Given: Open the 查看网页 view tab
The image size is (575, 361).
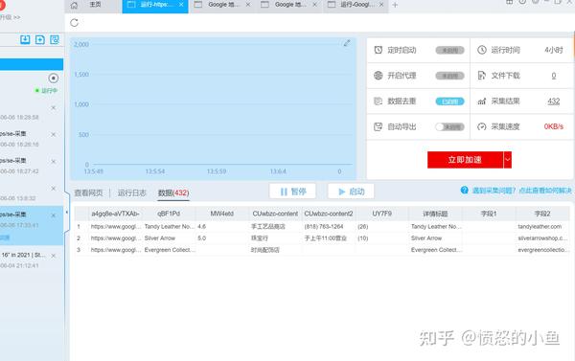Looking at the screenshot, I should pyautogui.click(x=88, y=192).
